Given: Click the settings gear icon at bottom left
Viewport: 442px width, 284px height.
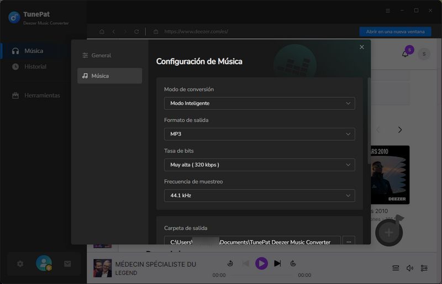Looking at the screenshot, I should pyautogui.click(x=20, y=264).
